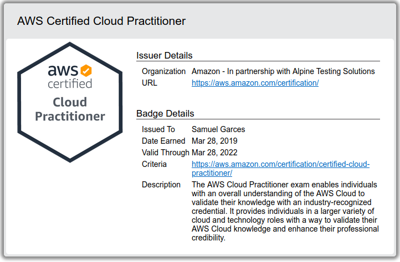Open the certified-cloud-practitioner criteria link
This screenshot has width=400, height=262.
[x=280, y=165]
